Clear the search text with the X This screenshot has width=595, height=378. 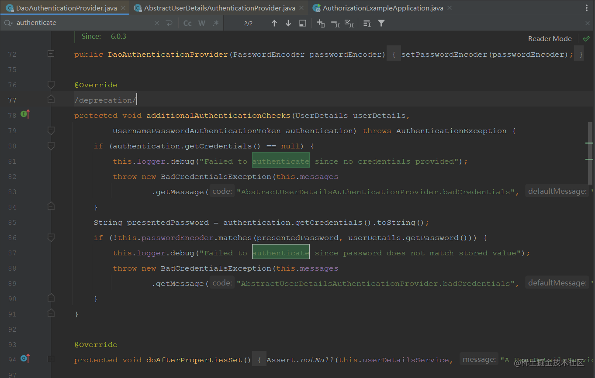(157, 23)
